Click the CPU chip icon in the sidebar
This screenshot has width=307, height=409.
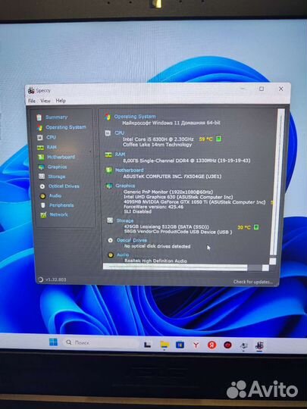pos(39,137)
